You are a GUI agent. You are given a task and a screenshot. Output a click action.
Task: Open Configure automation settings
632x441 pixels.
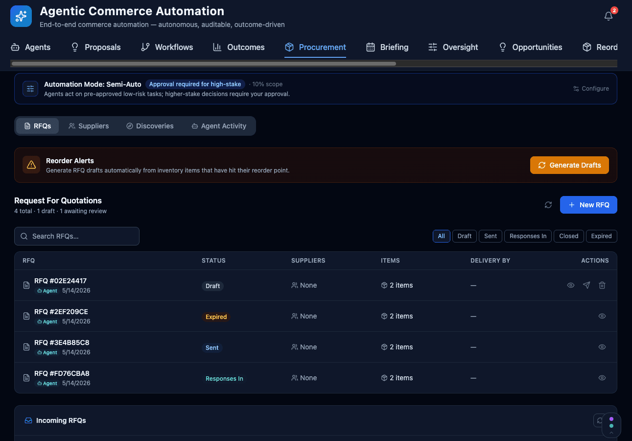click(591, 89)
